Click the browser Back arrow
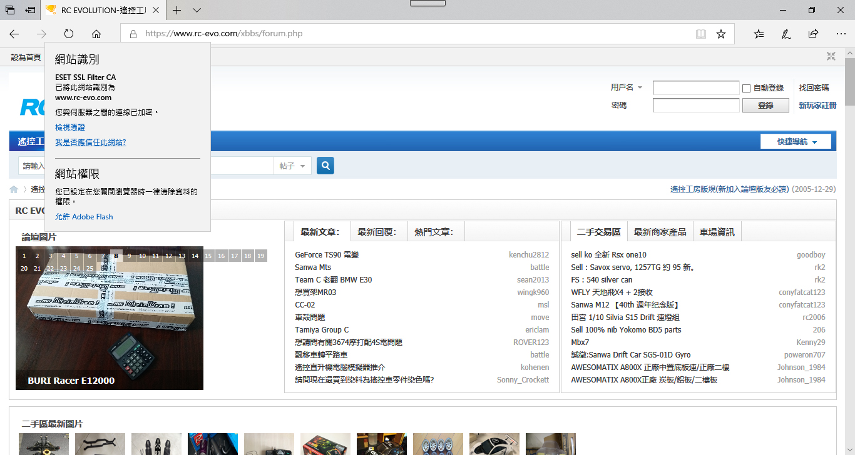Screen dimensions: 855x455 click(14, 34)
